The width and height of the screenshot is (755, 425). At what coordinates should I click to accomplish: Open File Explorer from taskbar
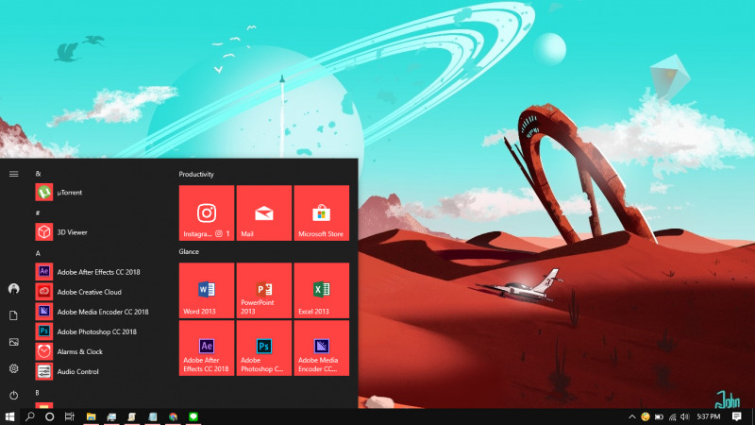[91, 416]
